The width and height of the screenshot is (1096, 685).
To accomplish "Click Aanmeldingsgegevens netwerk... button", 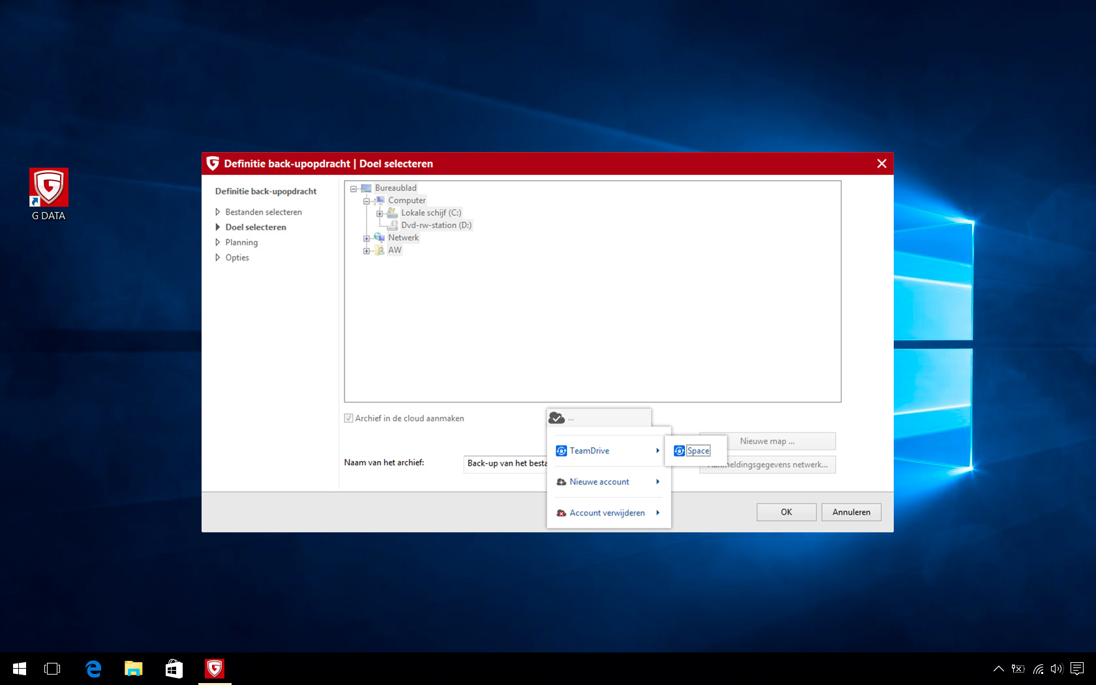I will (x=767, y=464).
